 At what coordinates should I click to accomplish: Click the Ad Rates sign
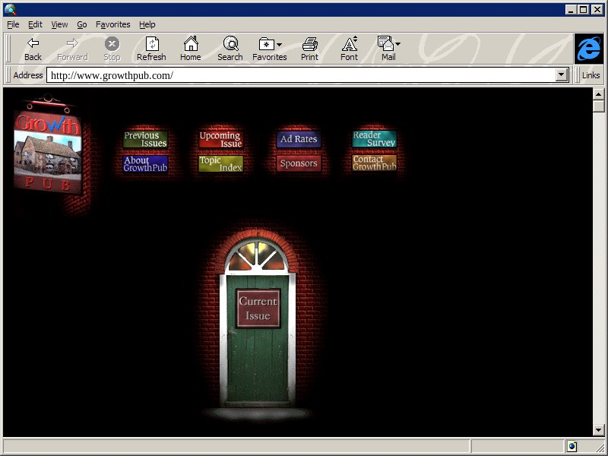(x=299, y=140)
